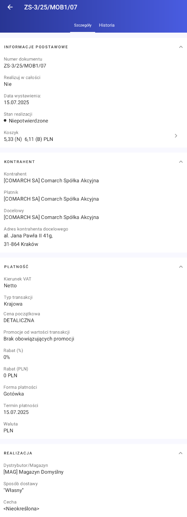This screenshot has height=517, width=187.
Task: Collapse Informacje Podstawowe section
Action: click(181, 47)
